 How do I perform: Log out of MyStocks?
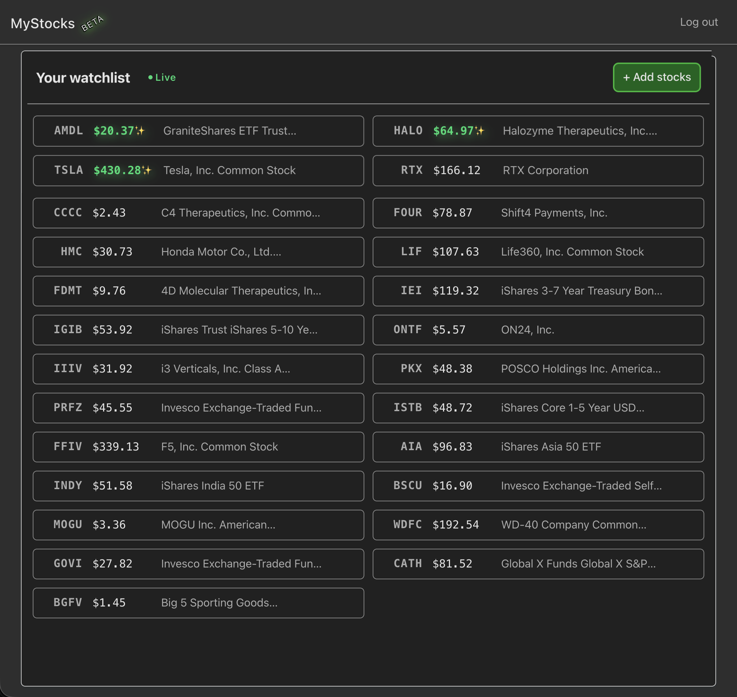(699, 22)
